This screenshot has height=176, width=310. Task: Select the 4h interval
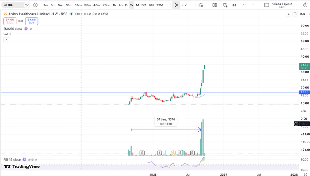click(121, 5)
